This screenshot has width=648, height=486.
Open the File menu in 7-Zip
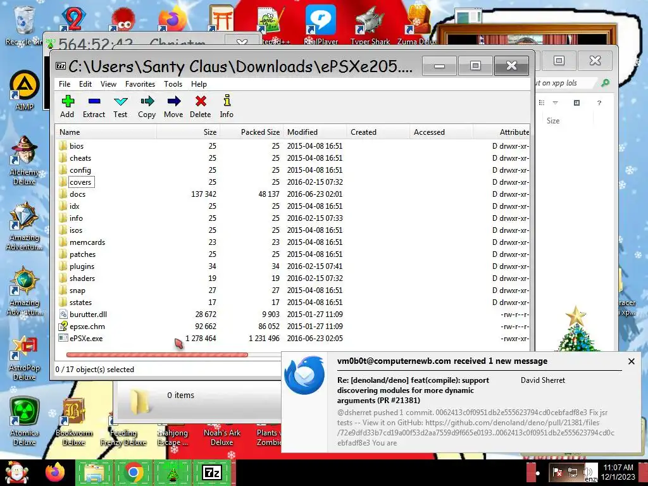(65, 84)
